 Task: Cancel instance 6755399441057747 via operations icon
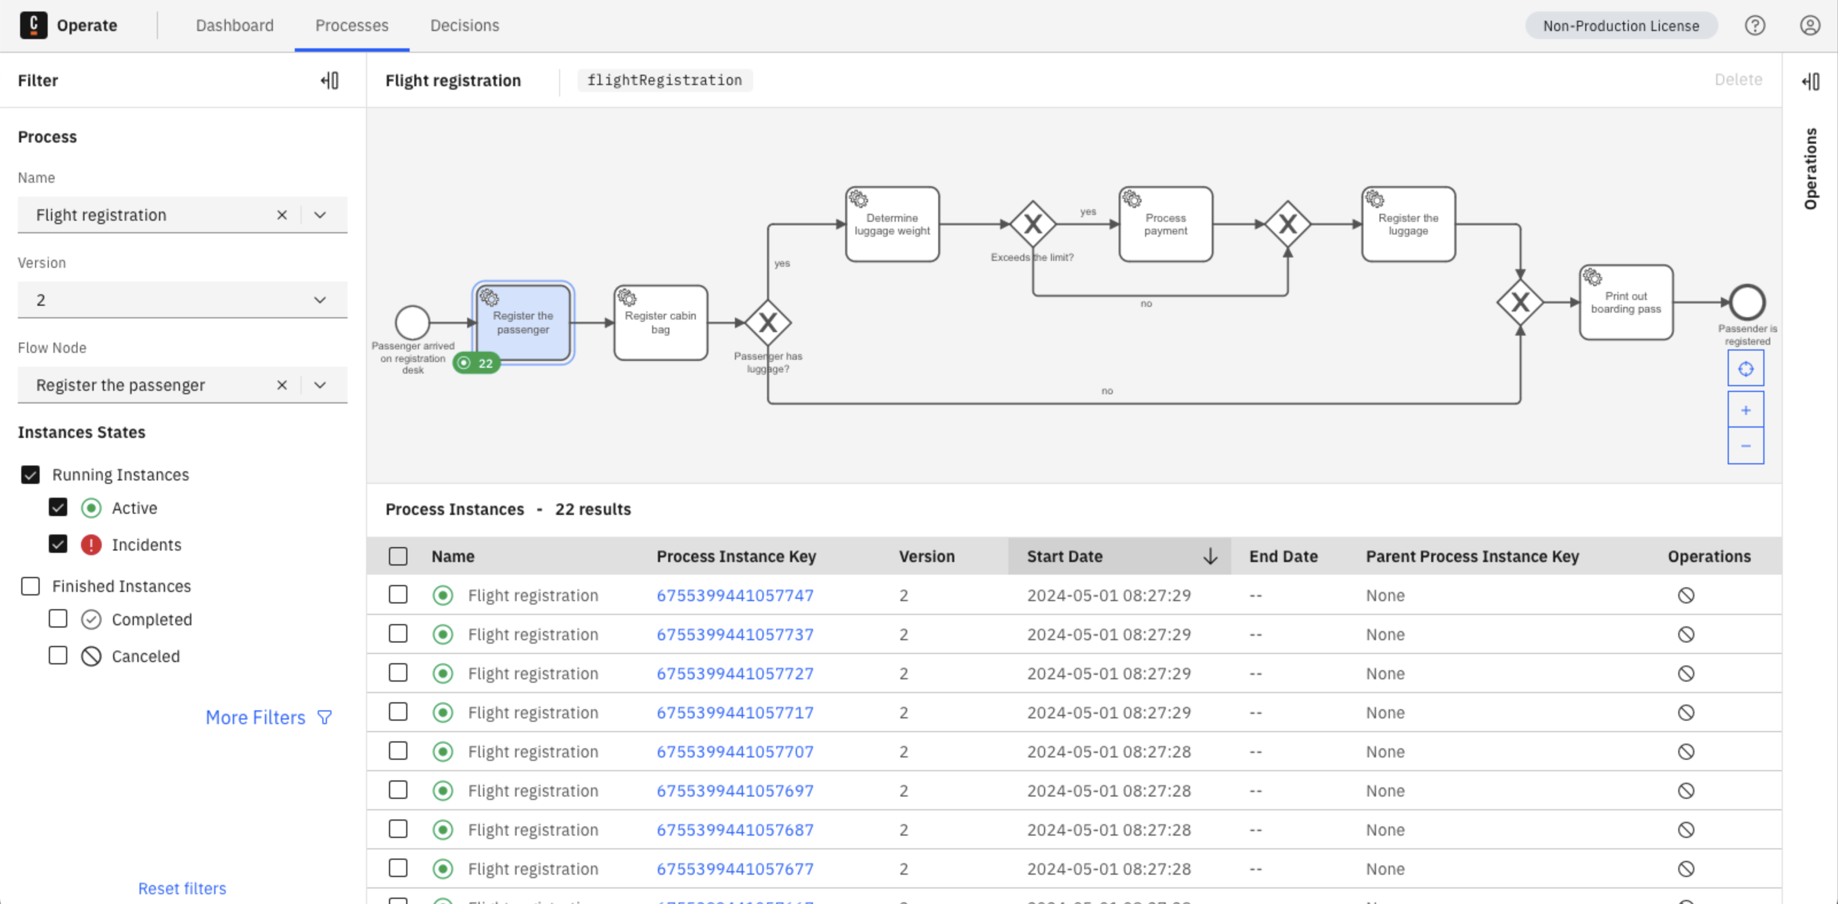pyautogui.click(x=1686, y=594)
